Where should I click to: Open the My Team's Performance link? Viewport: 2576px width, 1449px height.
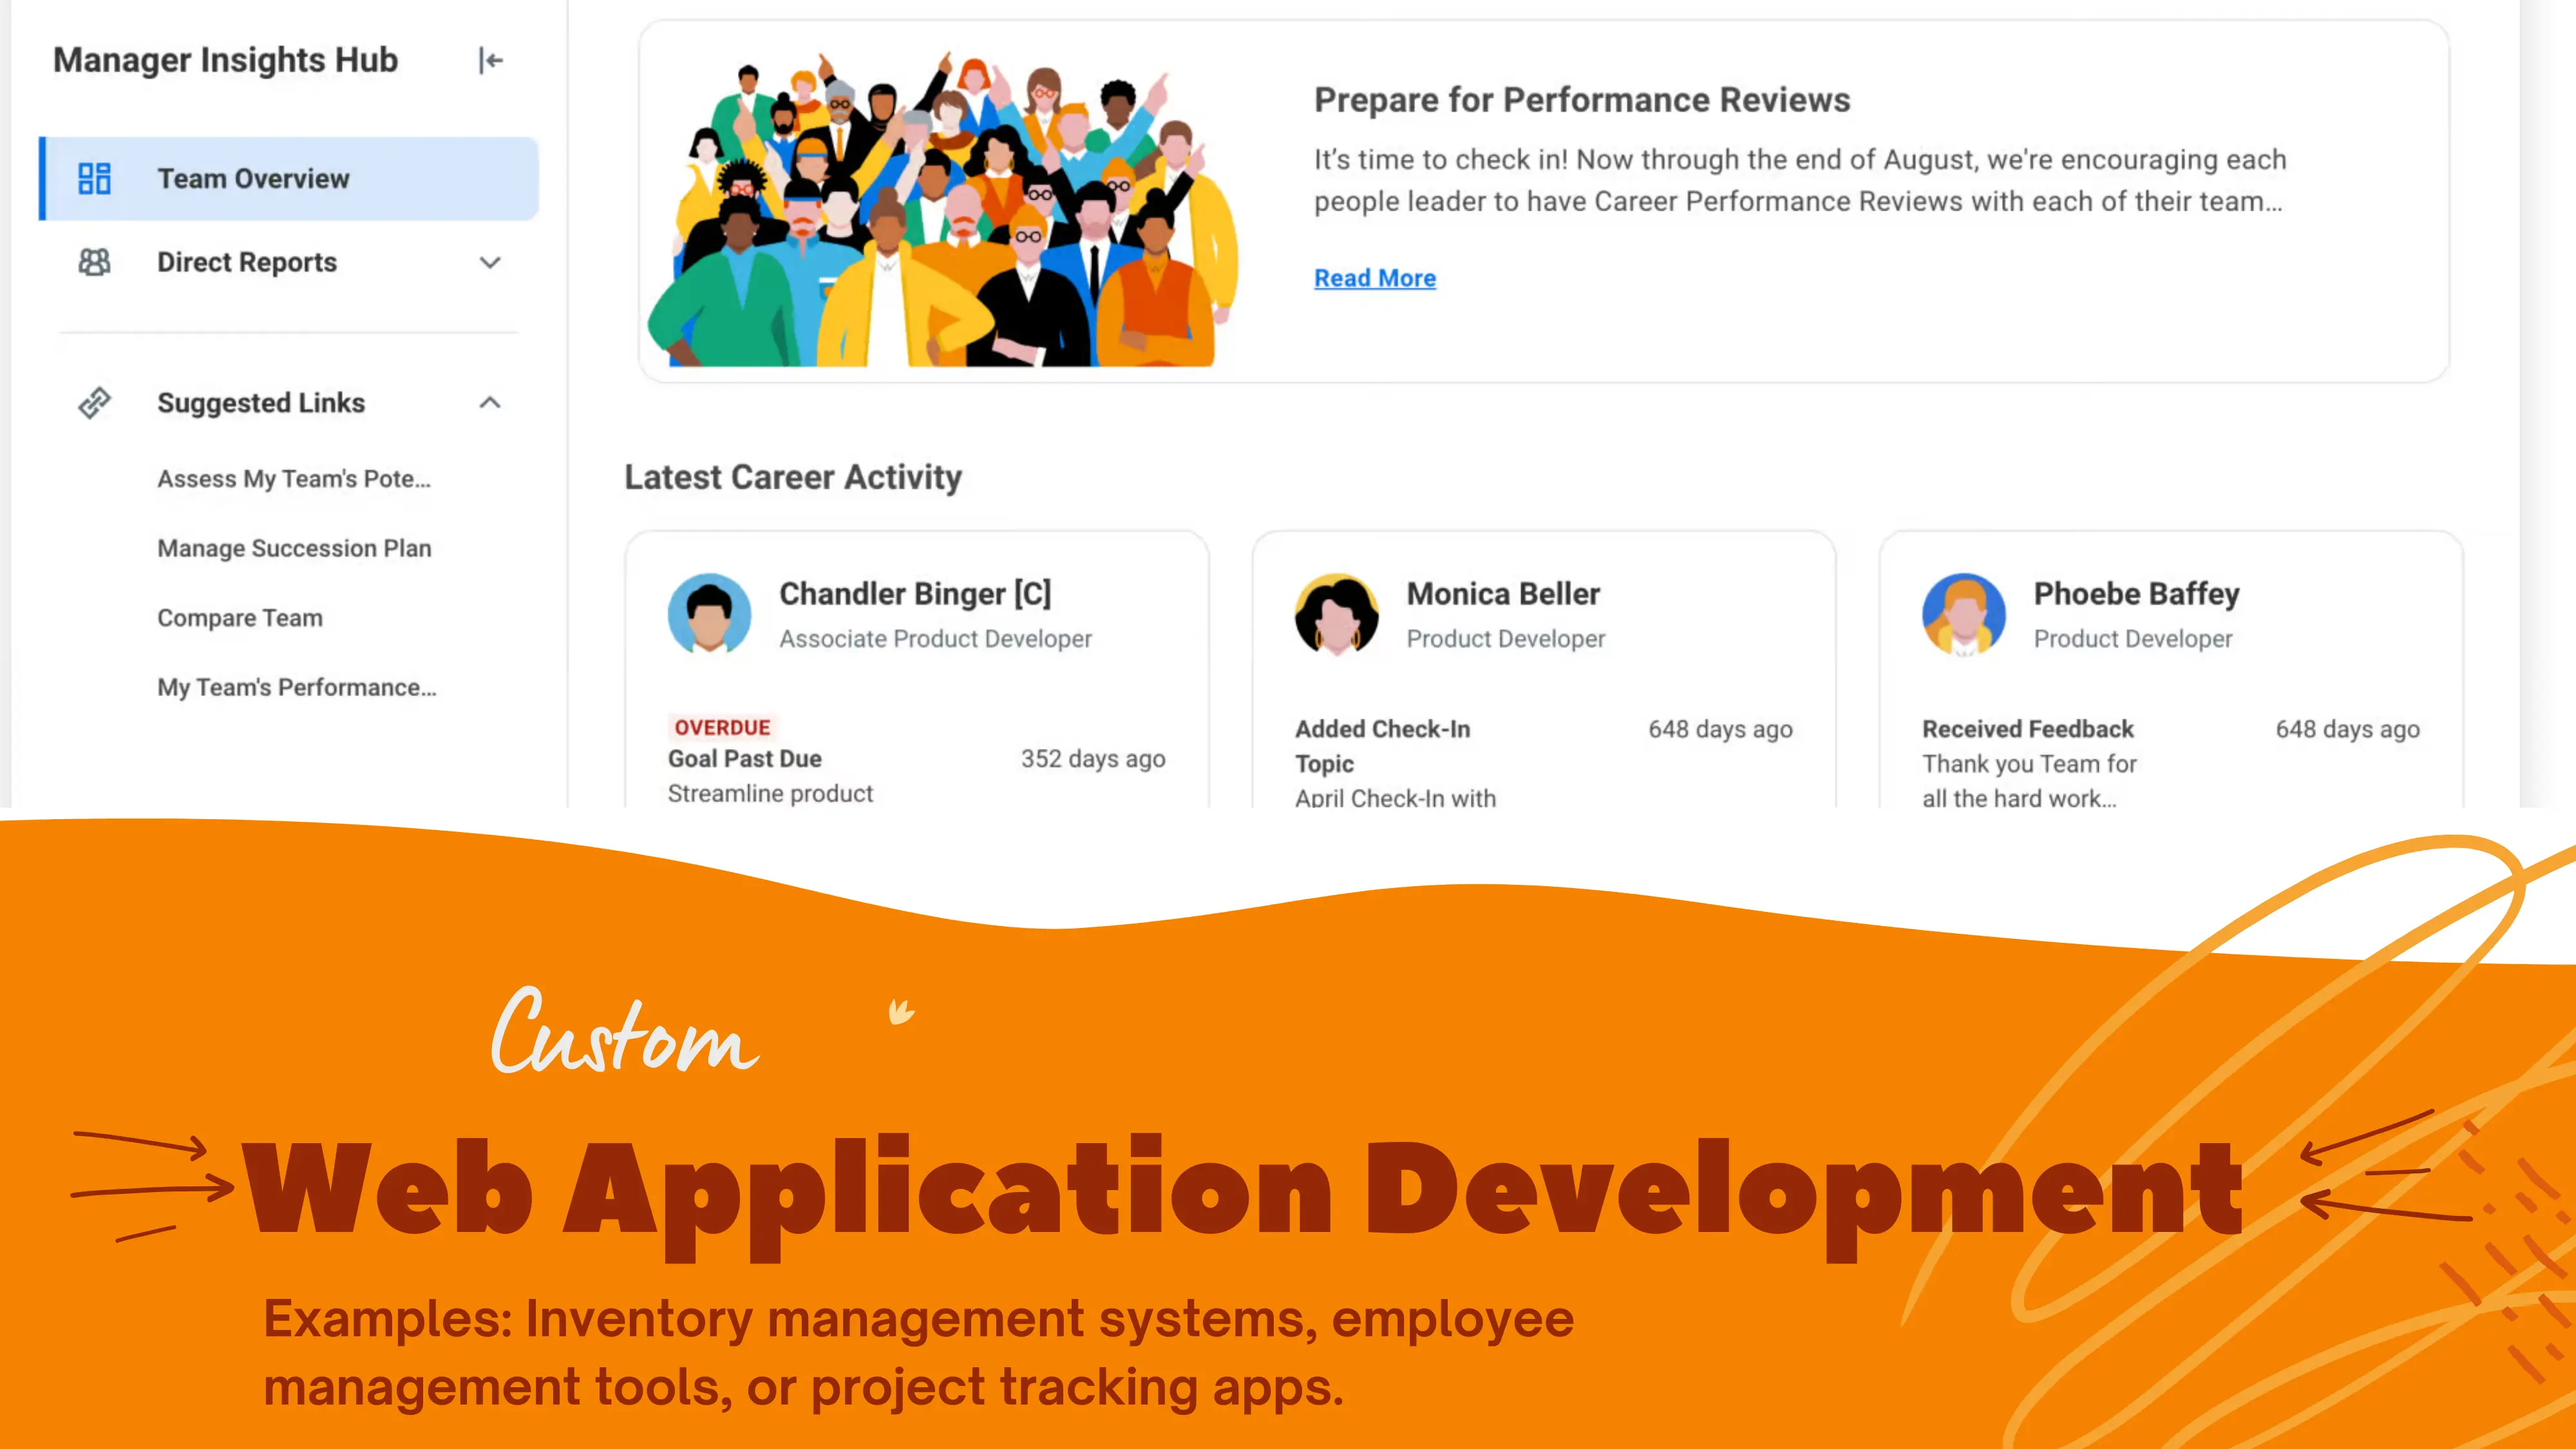pos(297,687)
